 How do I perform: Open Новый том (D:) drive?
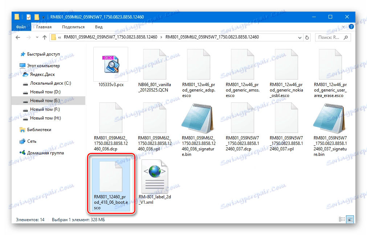(45, 92)
